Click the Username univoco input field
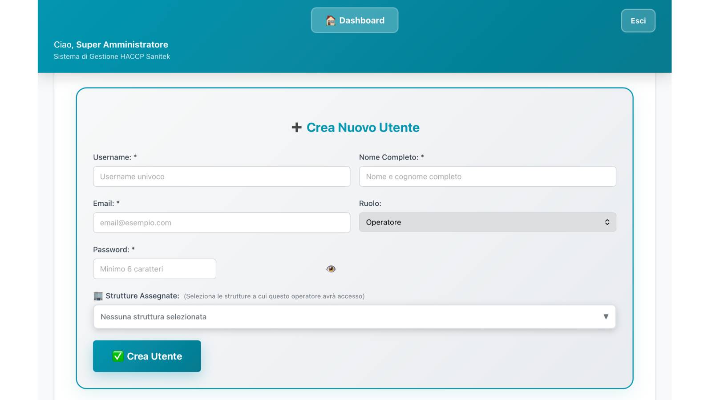Image resolution: width=712 pixels, height=400 pixels. pos(221,176)
